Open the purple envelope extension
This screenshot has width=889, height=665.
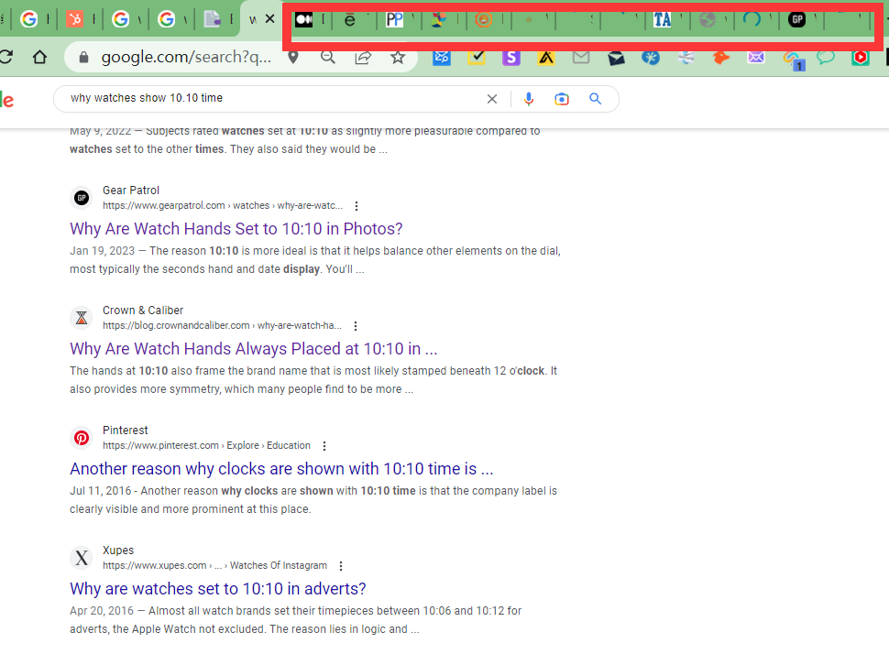[756, 57]
